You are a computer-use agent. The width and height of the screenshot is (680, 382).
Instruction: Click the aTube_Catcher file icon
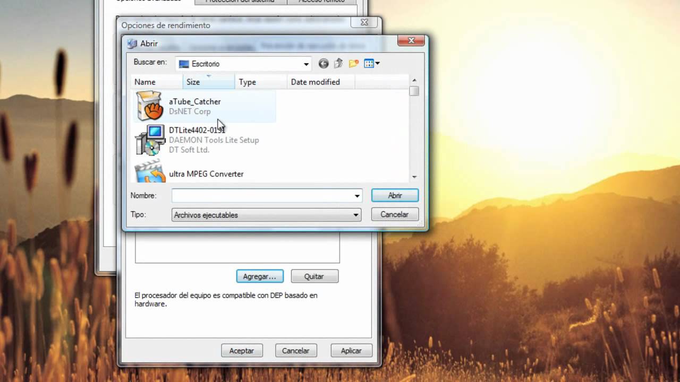[149, 106]
